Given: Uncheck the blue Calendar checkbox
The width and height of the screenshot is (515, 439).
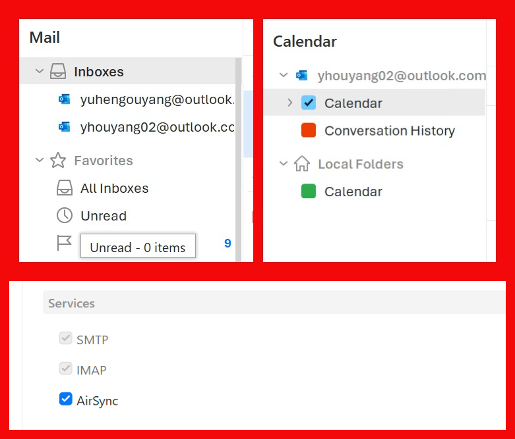Looking at the screenshot, I should (x=309, y=103).
